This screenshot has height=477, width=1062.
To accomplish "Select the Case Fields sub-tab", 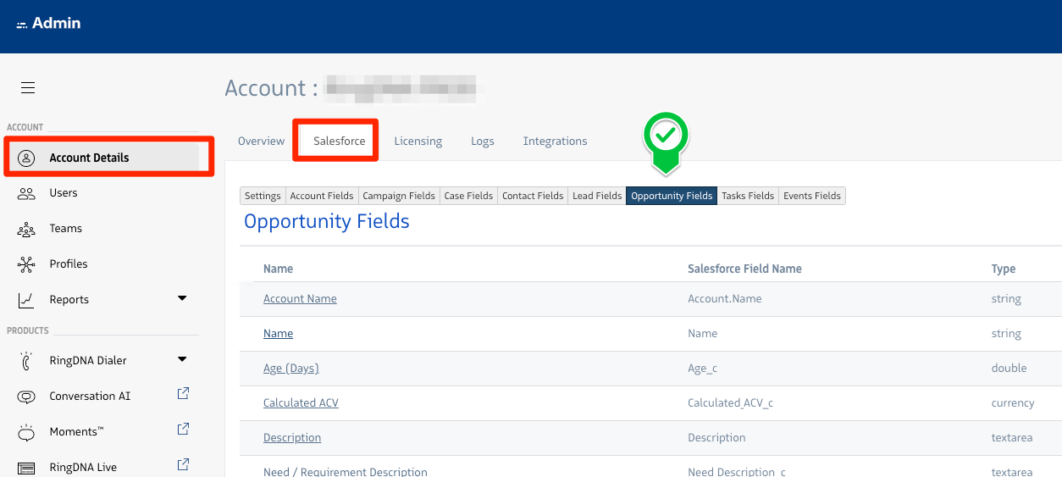I will coord(468,196).
